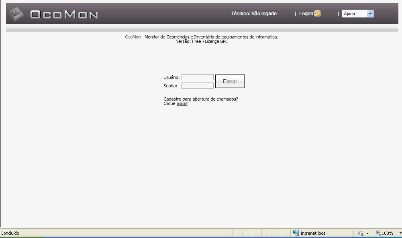402x238 pixels.
Task: Click the Intranet local zone icon
Action: pyautogui.click(x=296, y=233)
